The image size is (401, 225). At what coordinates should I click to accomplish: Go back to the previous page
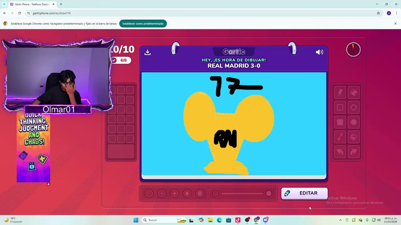click(x=4, y=13)
